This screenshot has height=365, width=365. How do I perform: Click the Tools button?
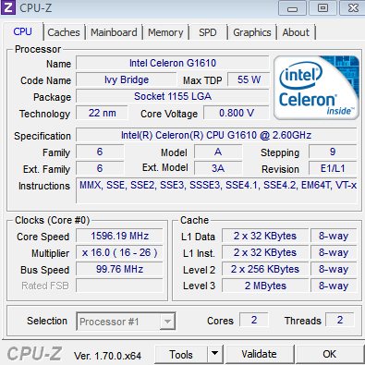click(181, 354)
